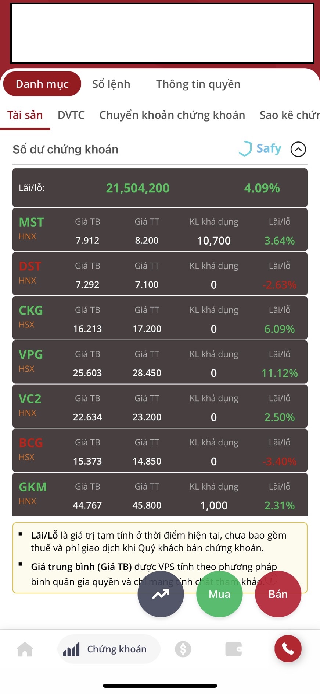This screenshot has width=320, height=694.
Task: Collapse the Số dư chứng khoán section
Action: click(x=298, y=149)
